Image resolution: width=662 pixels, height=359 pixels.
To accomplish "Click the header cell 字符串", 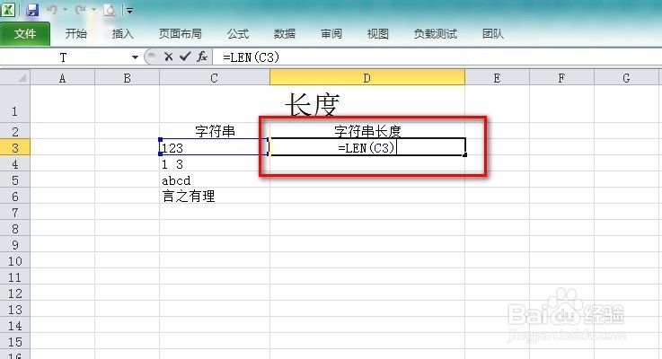I will point(215,131).
